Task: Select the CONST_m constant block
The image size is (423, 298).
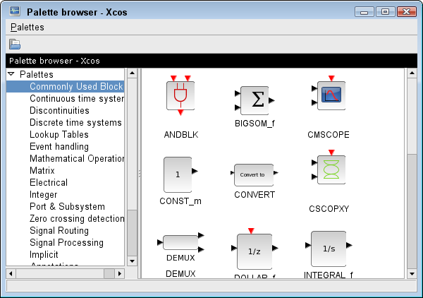Action: click(178, 174)
